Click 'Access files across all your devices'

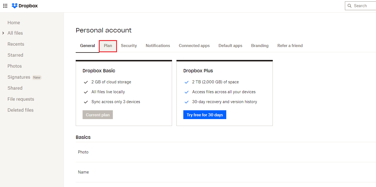click(224, 92)
